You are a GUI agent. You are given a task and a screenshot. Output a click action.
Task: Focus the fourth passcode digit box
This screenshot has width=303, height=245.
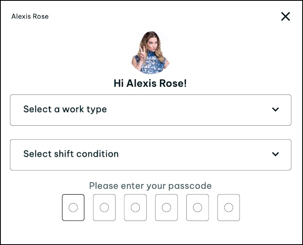pyautogui.click(x=166, y=207)
